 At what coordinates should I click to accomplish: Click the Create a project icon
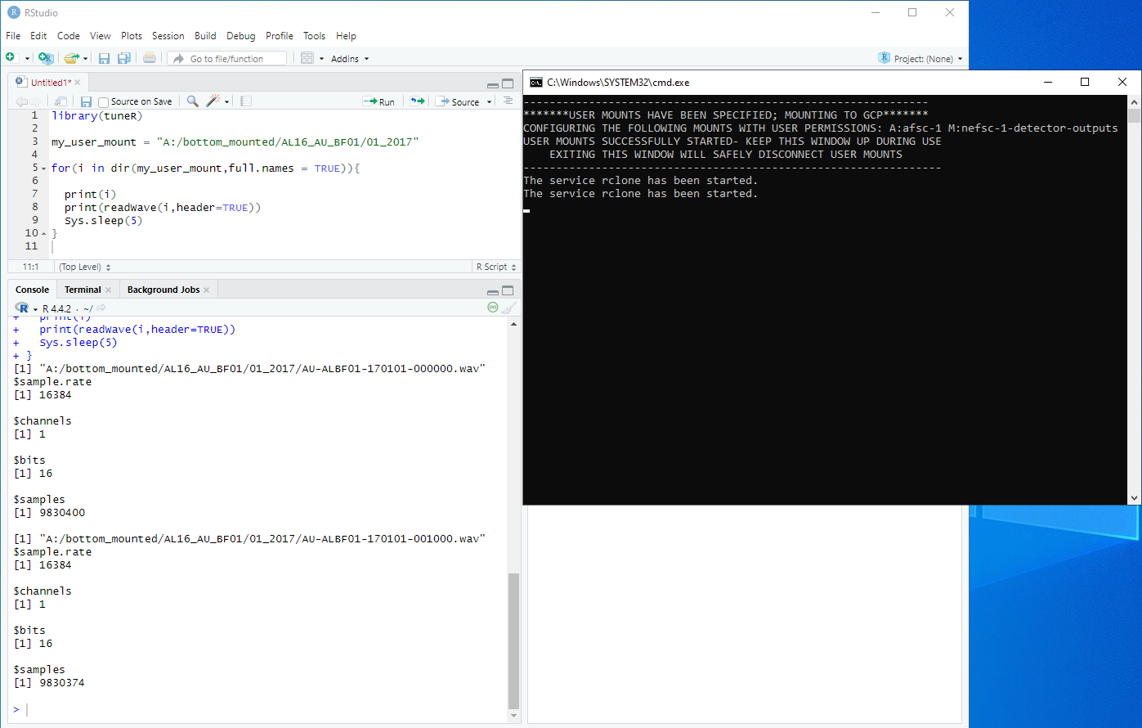click(x=46, y=58)
